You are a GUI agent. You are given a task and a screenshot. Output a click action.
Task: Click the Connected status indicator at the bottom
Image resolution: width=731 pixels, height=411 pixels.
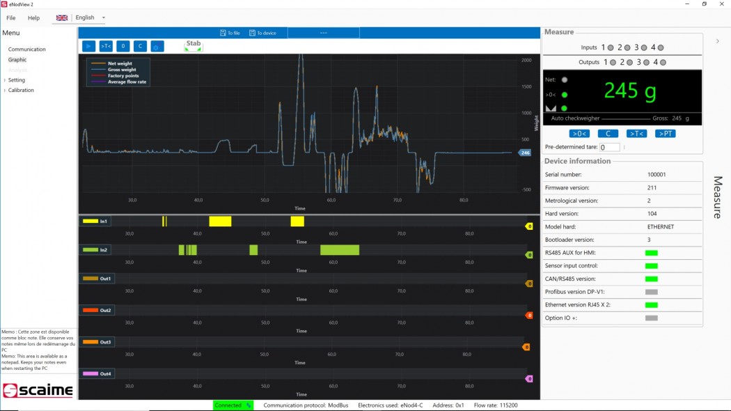233,405
